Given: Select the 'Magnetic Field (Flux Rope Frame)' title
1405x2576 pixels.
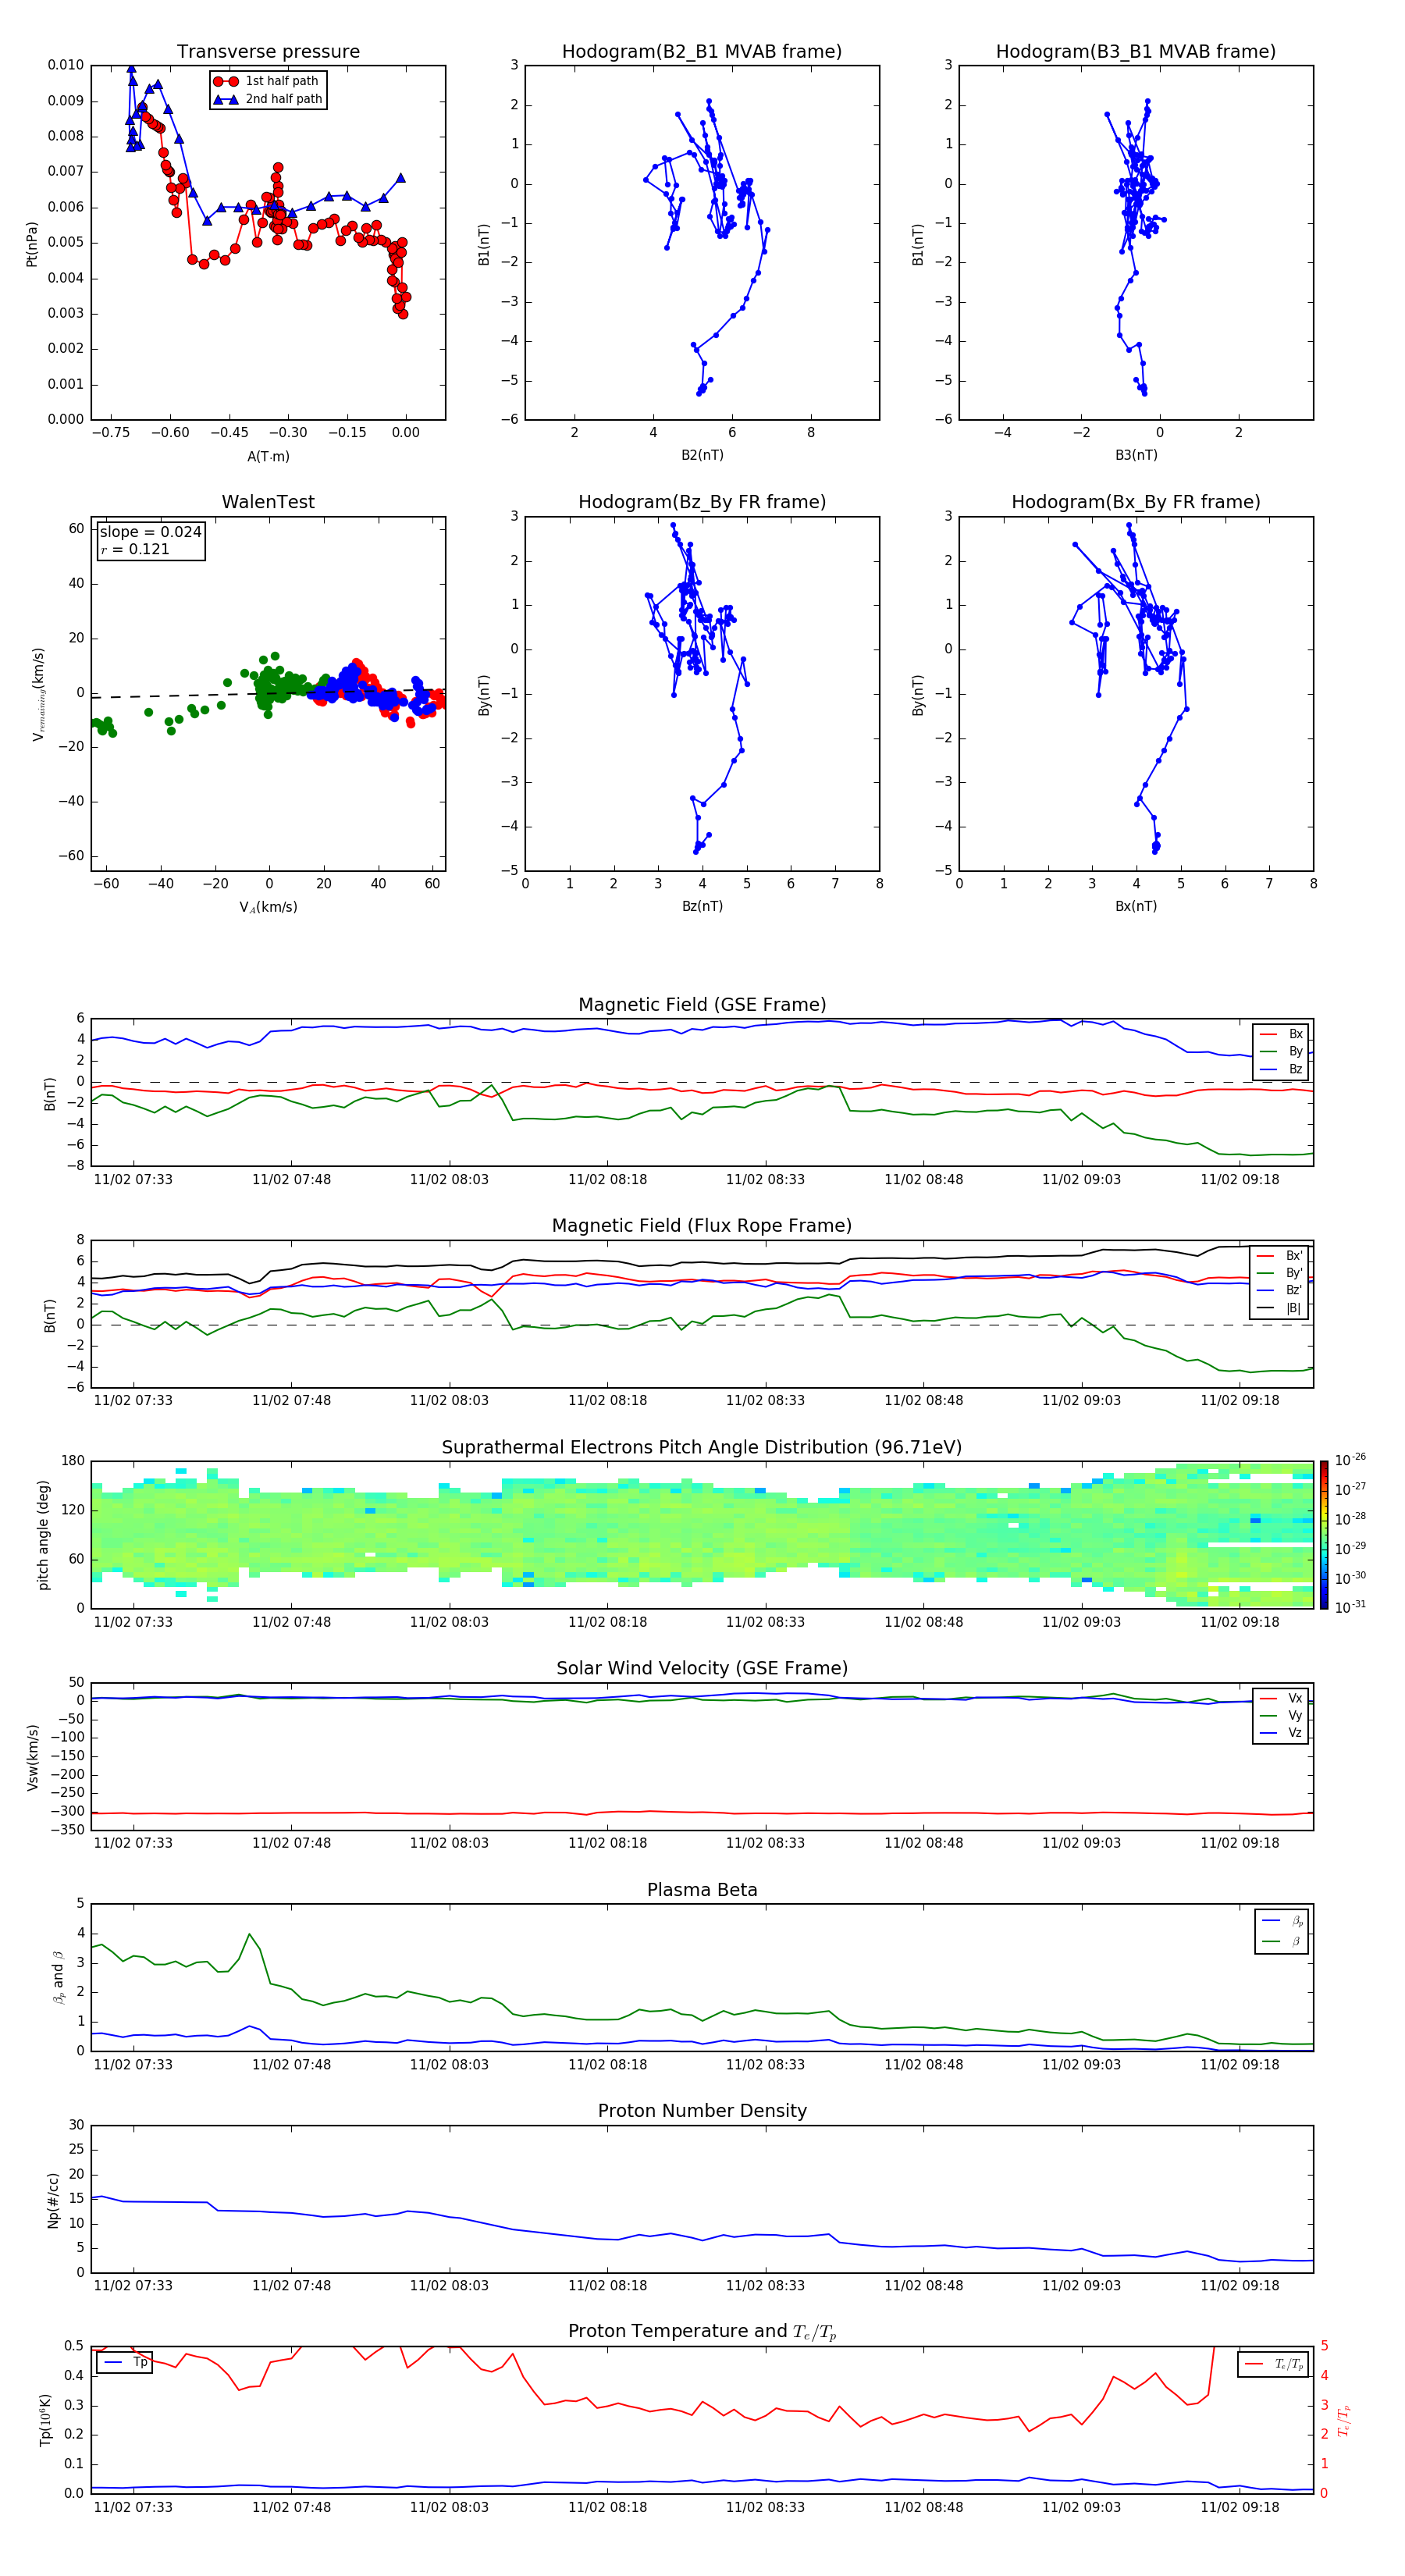Looking at the screenshot, I should [x=702, y=1226].
